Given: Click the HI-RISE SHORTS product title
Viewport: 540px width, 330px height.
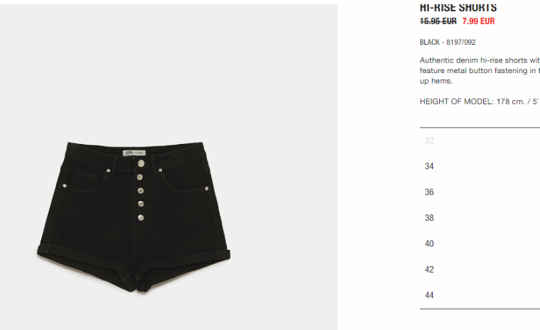Looking at the screenshot, I should point(458,8).
